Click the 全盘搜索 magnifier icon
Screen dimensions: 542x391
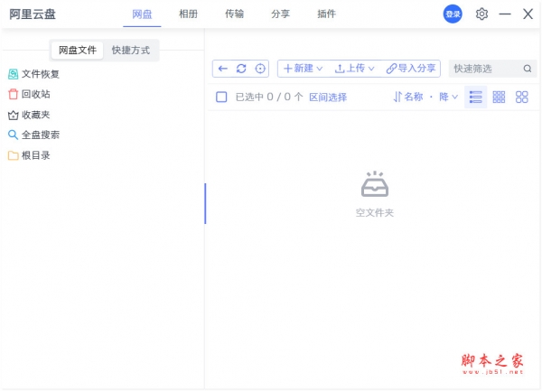[14, 135]
